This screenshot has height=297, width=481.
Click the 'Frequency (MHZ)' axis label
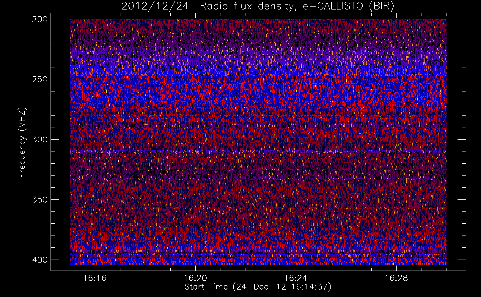pos(22,142)
